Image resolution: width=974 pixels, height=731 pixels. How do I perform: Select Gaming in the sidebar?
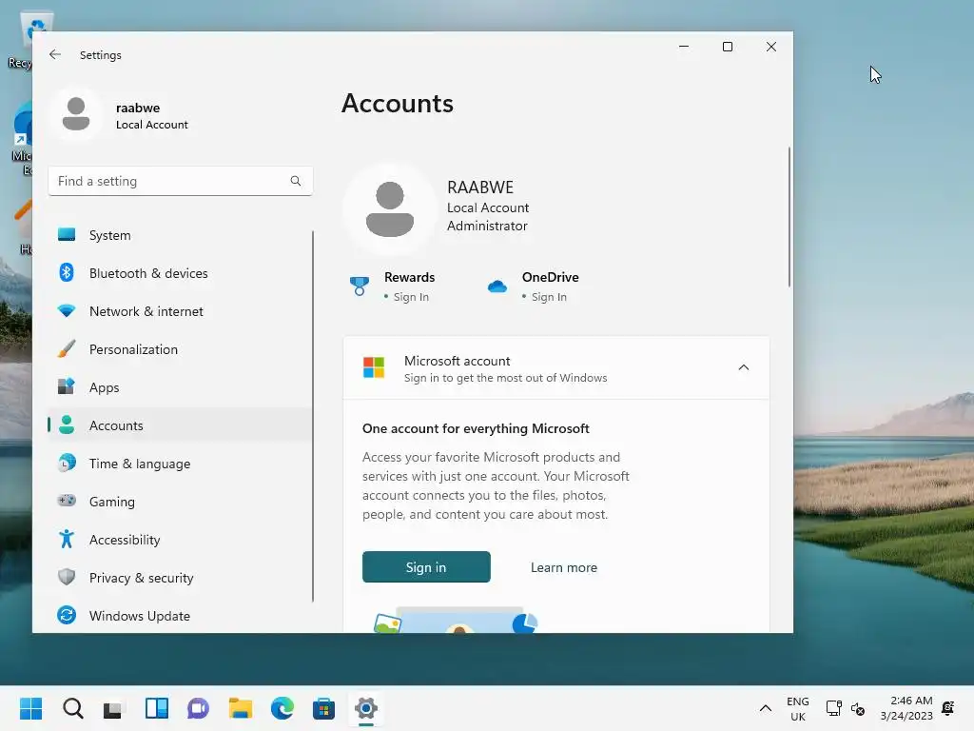[180, 502]
